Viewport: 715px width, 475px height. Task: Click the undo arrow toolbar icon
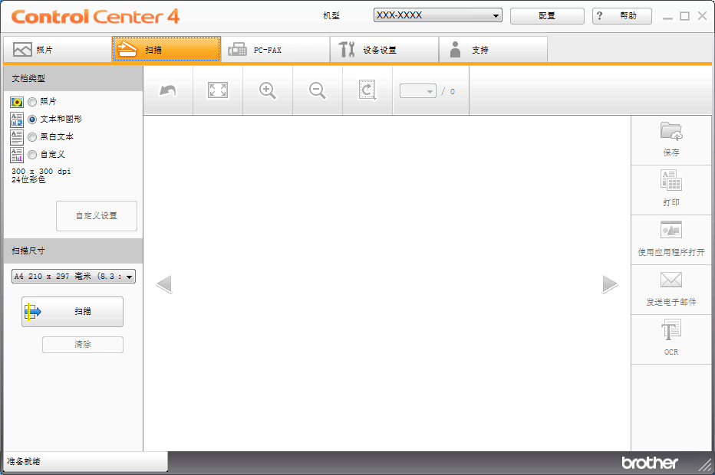[167, 90]
